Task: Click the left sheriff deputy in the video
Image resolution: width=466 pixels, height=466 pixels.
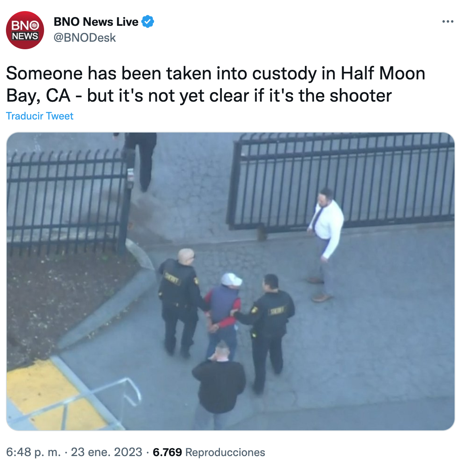Action: (x=180, y=302)
